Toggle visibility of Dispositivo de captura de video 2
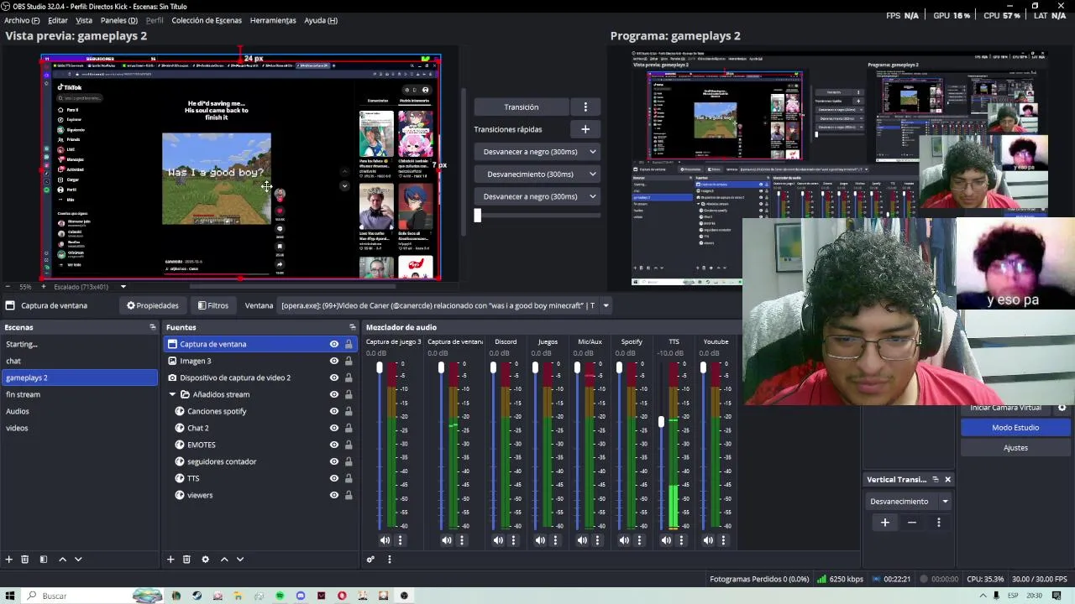Viewport: 1075px width, 604px height. 334,377
